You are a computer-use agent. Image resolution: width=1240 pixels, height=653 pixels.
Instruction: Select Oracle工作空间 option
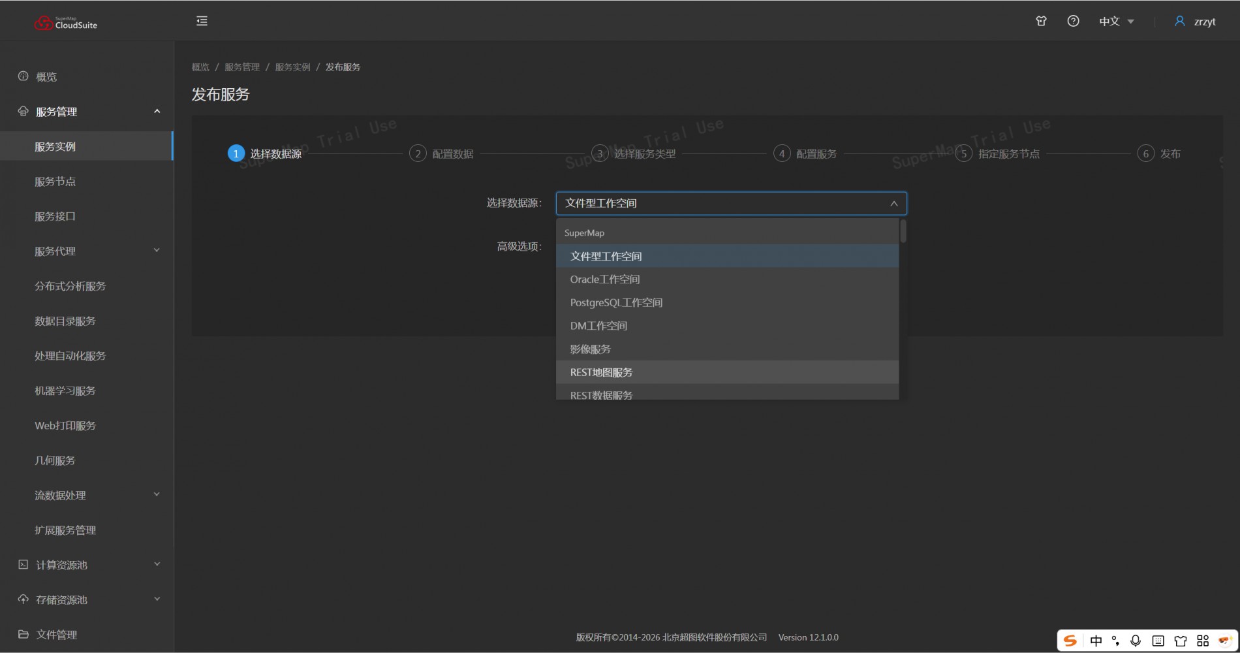tap(727, 279)
